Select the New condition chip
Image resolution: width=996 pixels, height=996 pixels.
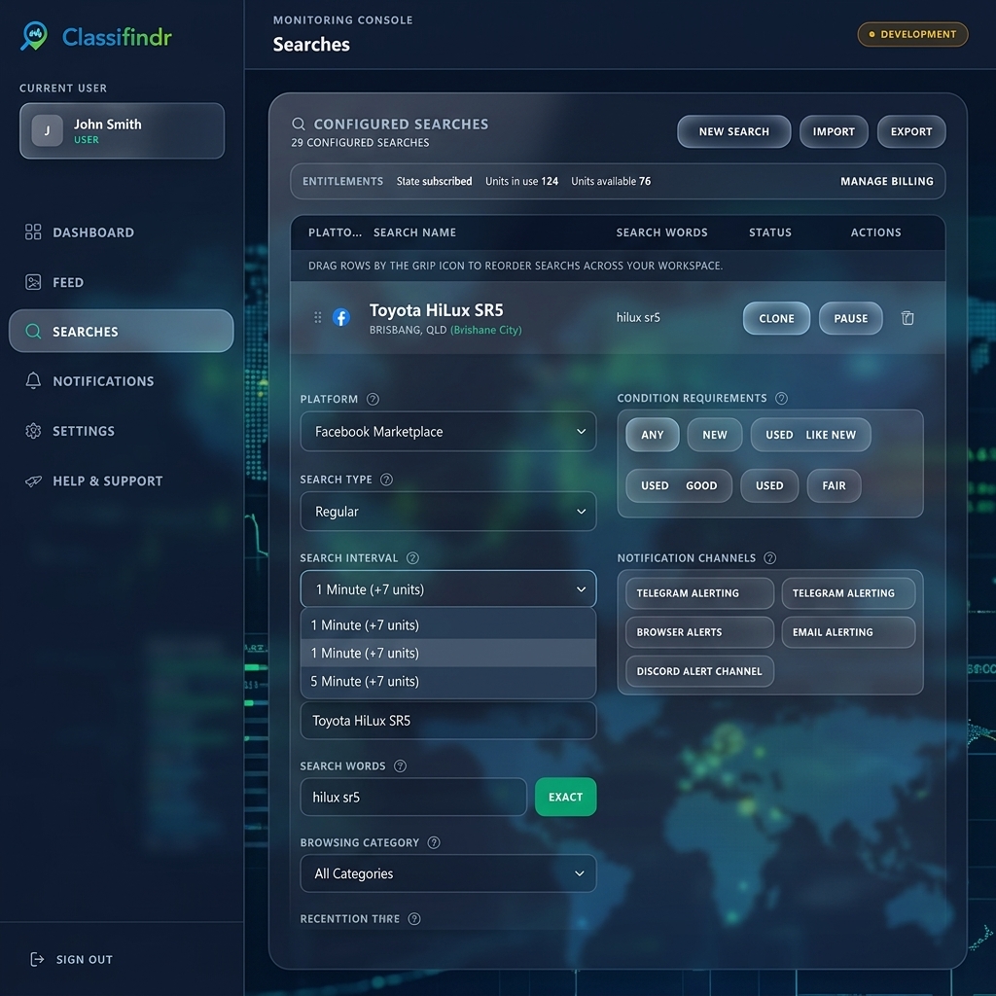[x=715, y=435]
